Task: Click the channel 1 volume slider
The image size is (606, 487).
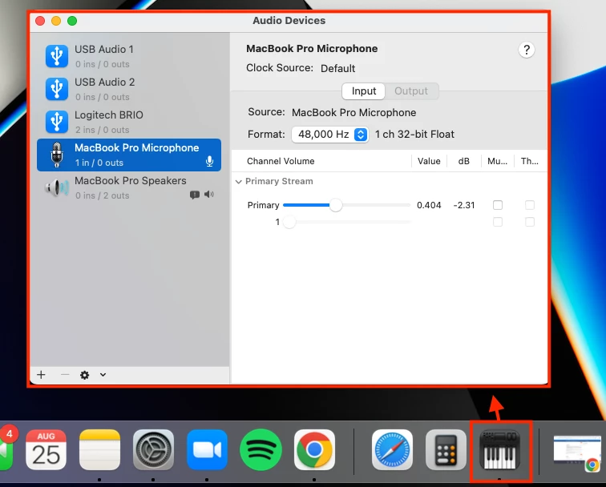Action: point(346,222)
